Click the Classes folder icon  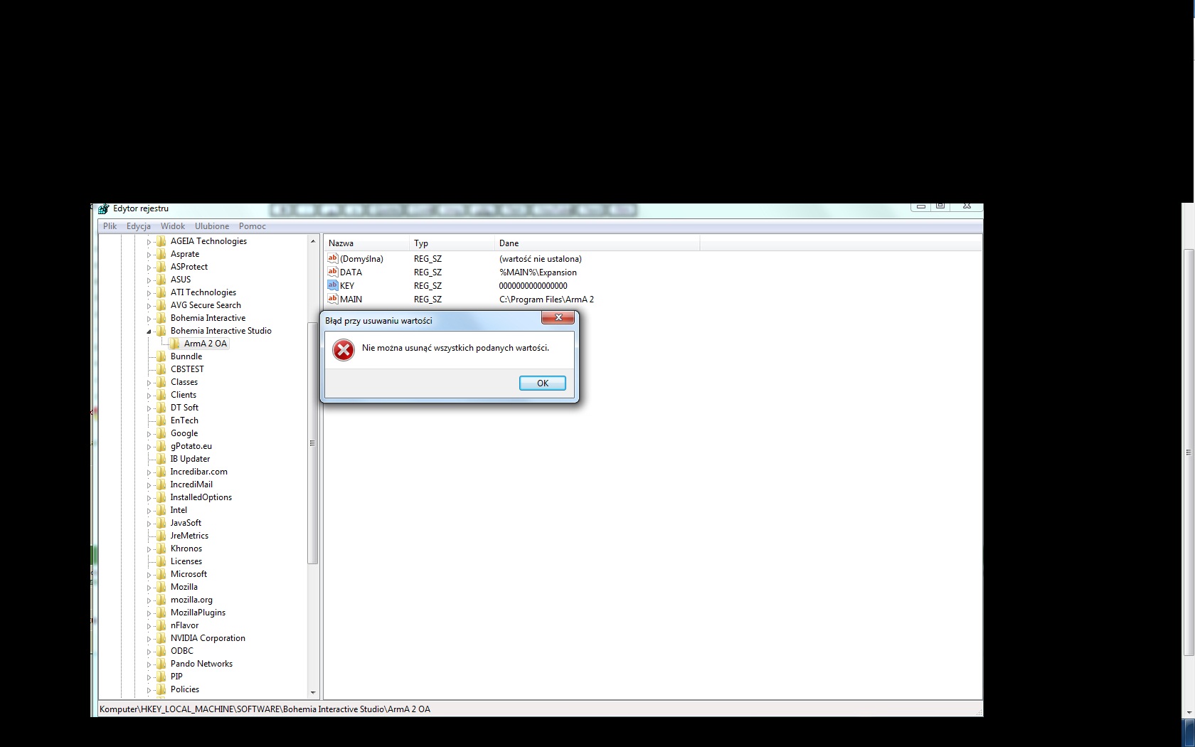[x=161, y=382]
